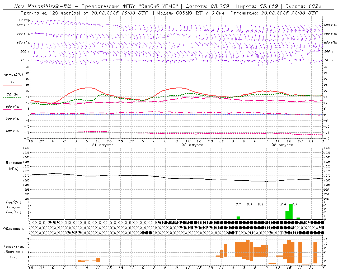Click the date label 23 августа
This screenshot has height=270, width=338.
point(282,145)
